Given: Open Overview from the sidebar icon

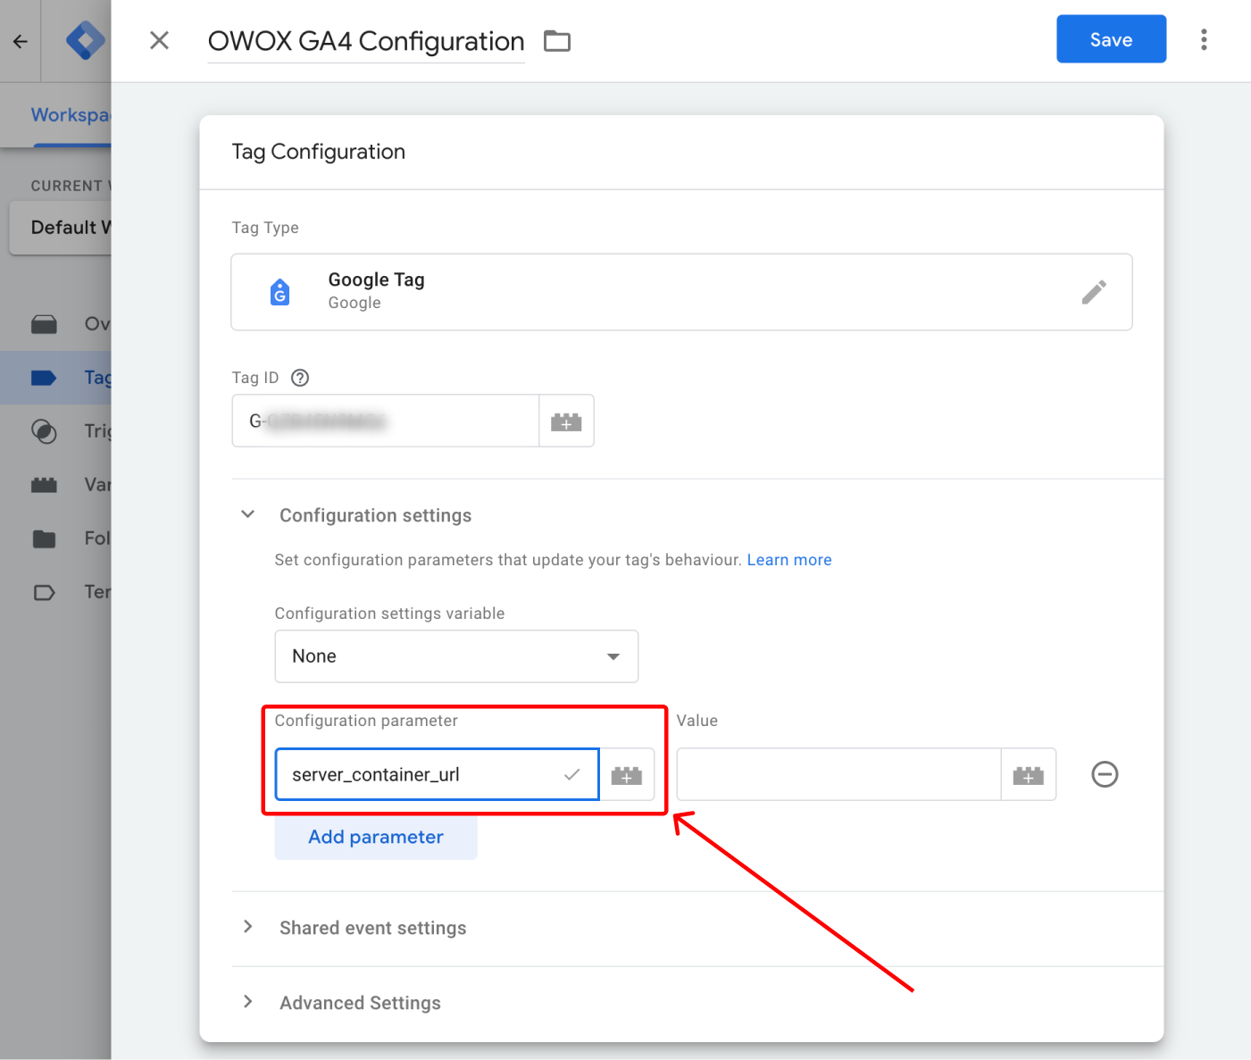Looking at the screenshot, I should click(x=44, y=324).
